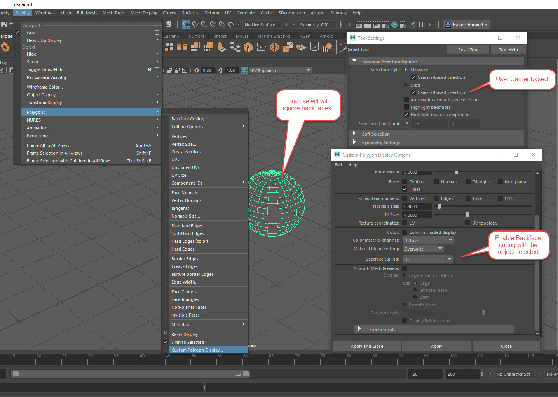Open the Faline Farwell user dropdown
This screenshot has width=558, height=397.
[x=466, y=24]
